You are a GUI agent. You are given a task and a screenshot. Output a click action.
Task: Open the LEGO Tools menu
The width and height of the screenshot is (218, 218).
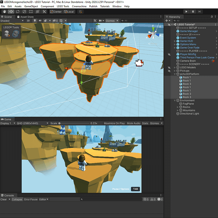click(x=63, y=6)
